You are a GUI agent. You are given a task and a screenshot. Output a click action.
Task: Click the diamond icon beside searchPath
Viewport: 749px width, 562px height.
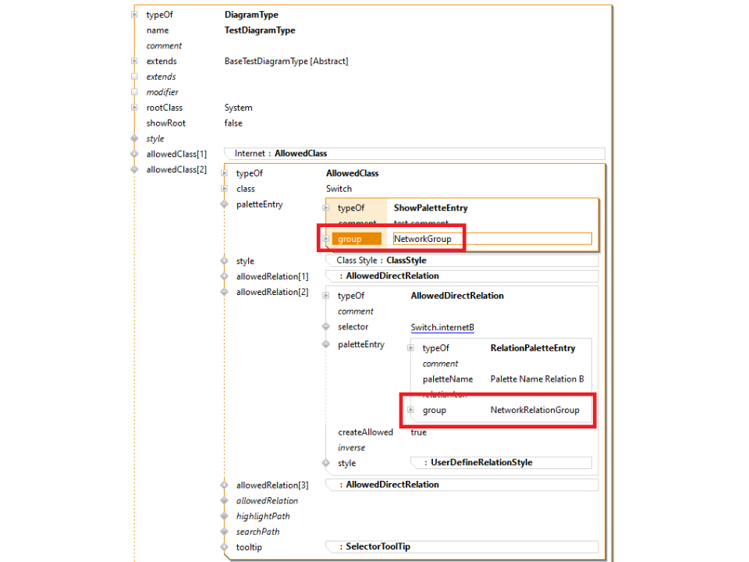(225, 532)
